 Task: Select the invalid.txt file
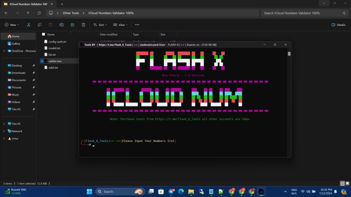point(54,48)
